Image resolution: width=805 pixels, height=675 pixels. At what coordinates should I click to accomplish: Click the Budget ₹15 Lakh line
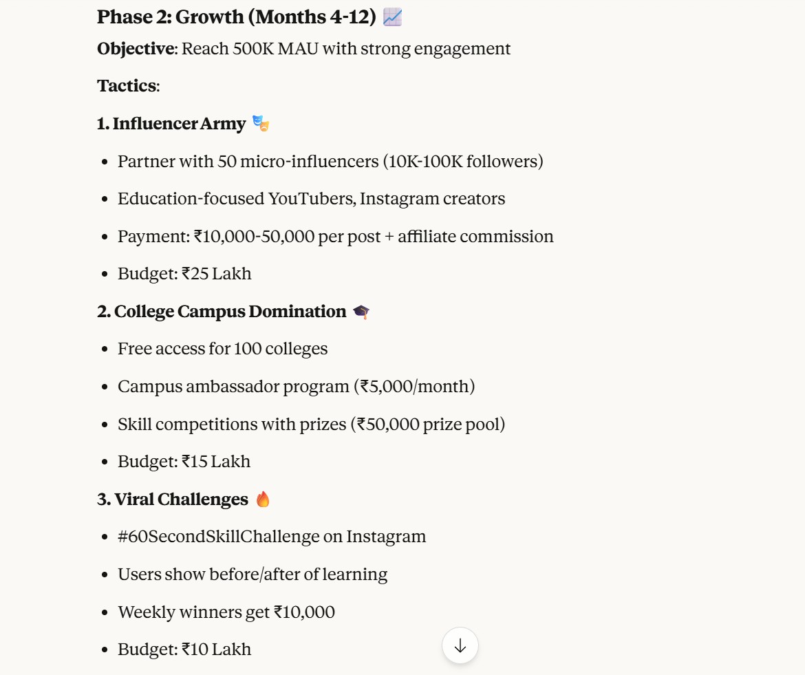click(x=184, y=462)
